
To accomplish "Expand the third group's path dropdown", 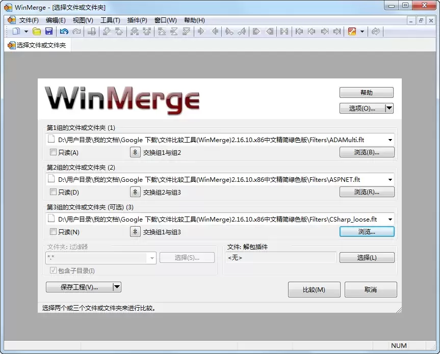I will tap(390, 219).
